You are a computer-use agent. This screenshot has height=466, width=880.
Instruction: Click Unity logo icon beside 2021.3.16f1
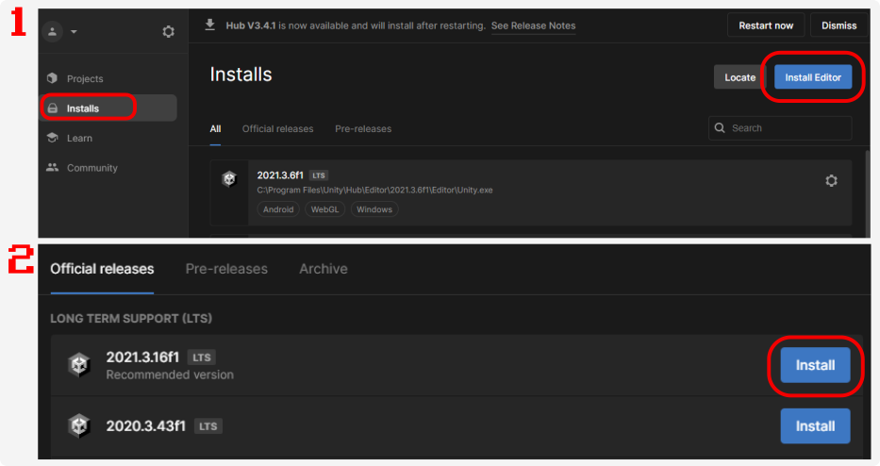tap(79, 365)
